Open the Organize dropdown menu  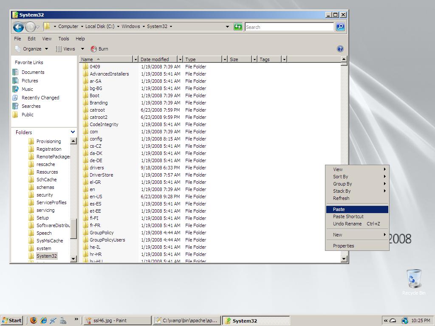pyautogui.click(x=32, y=49)
